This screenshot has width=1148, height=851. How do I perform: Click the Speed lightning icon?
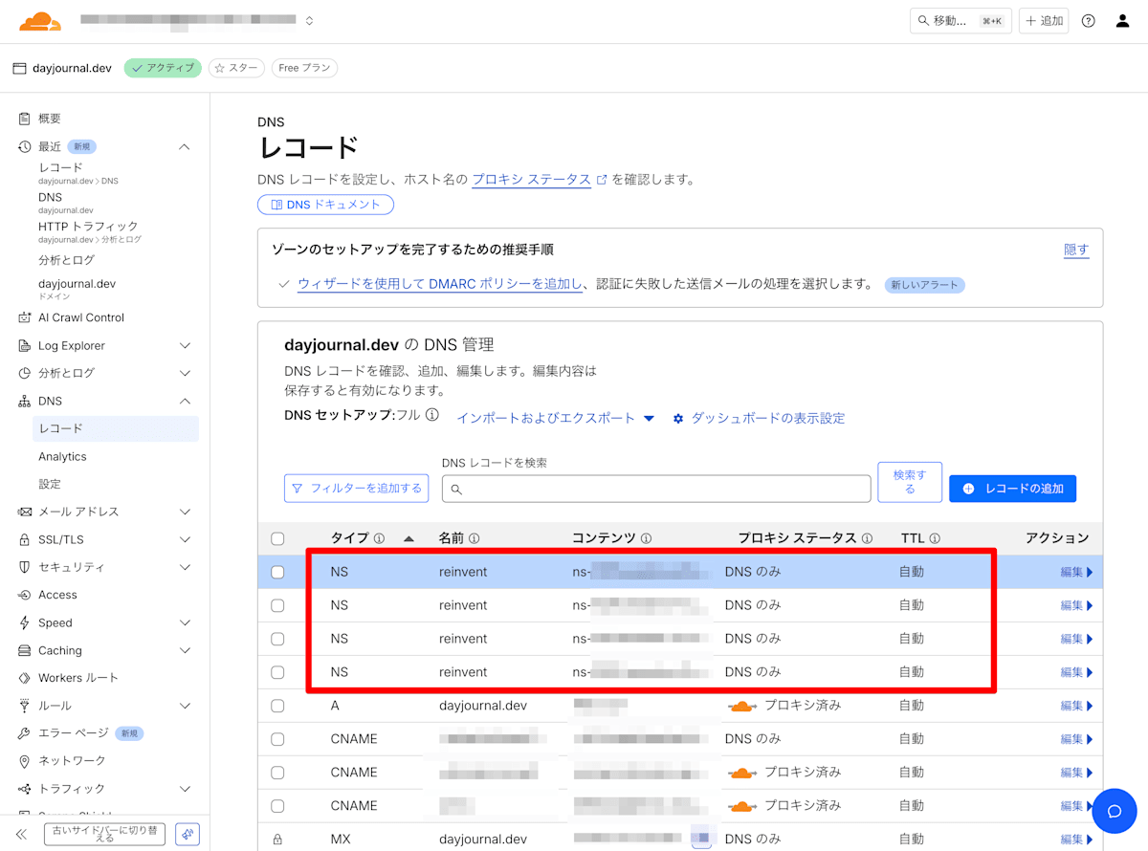coord(25,622)
